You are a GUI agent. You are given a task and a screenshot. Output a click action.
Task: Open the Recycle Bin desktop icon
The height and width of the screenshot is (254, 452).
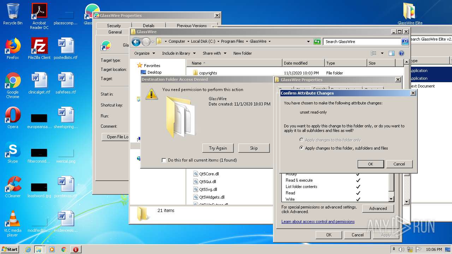tap(13, 14)
